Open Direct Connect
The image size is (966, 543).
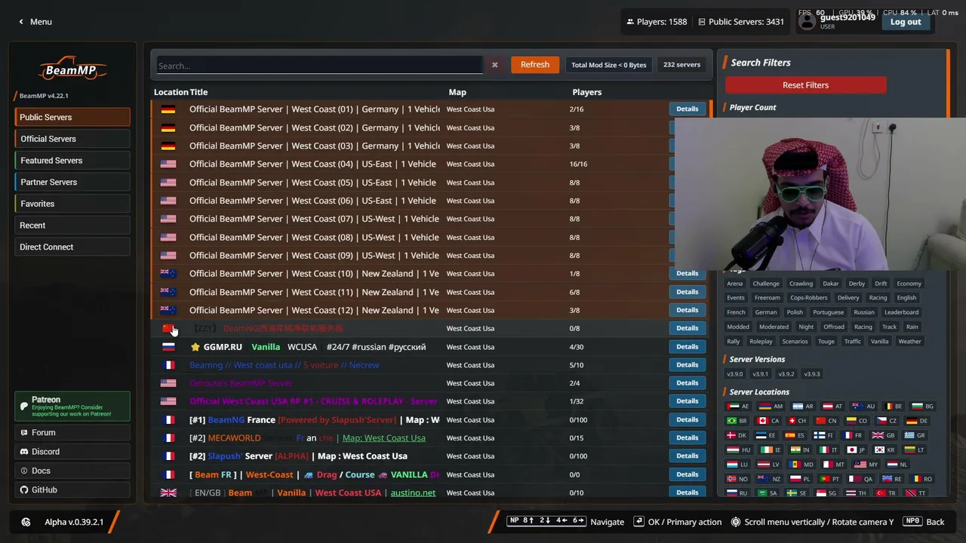(72, 247)
